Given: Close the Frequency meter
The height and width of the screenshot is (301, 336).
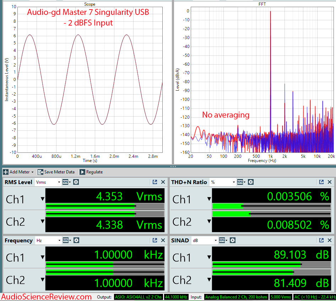Looking at the screenshot, I should click(x=163, y=240).
